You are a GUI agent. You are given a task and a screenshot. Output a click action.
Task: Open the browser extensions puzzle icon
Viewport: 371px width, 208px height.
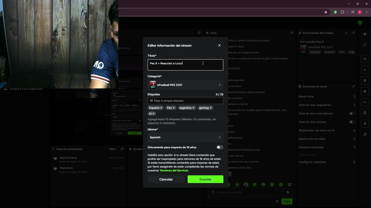tap(342, 12)
